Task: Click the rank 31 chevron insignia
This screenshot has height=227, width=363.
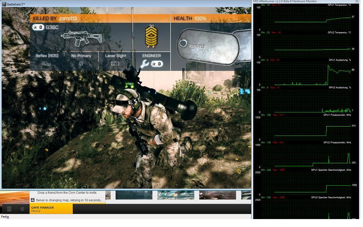Action: (151, 37)
